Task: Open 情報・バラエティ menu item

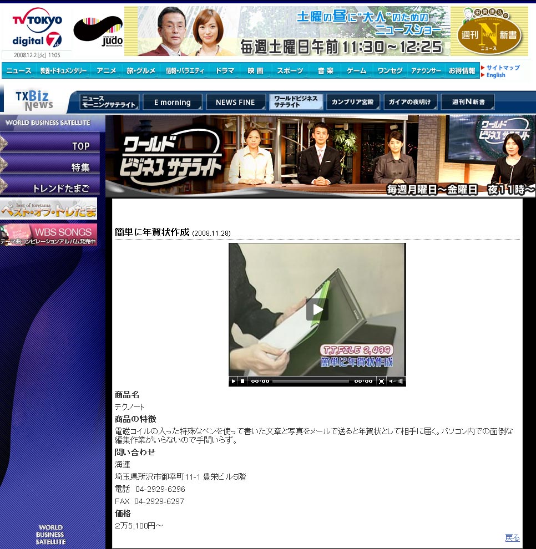Action: (185, 71)
